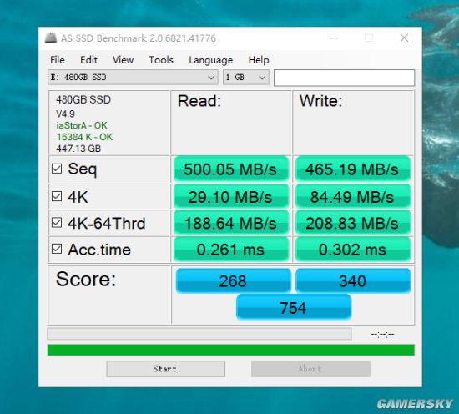This screenshot has width=459, height=414.
Task: Toggle the Acc.time checkbox
Action: 57,249
